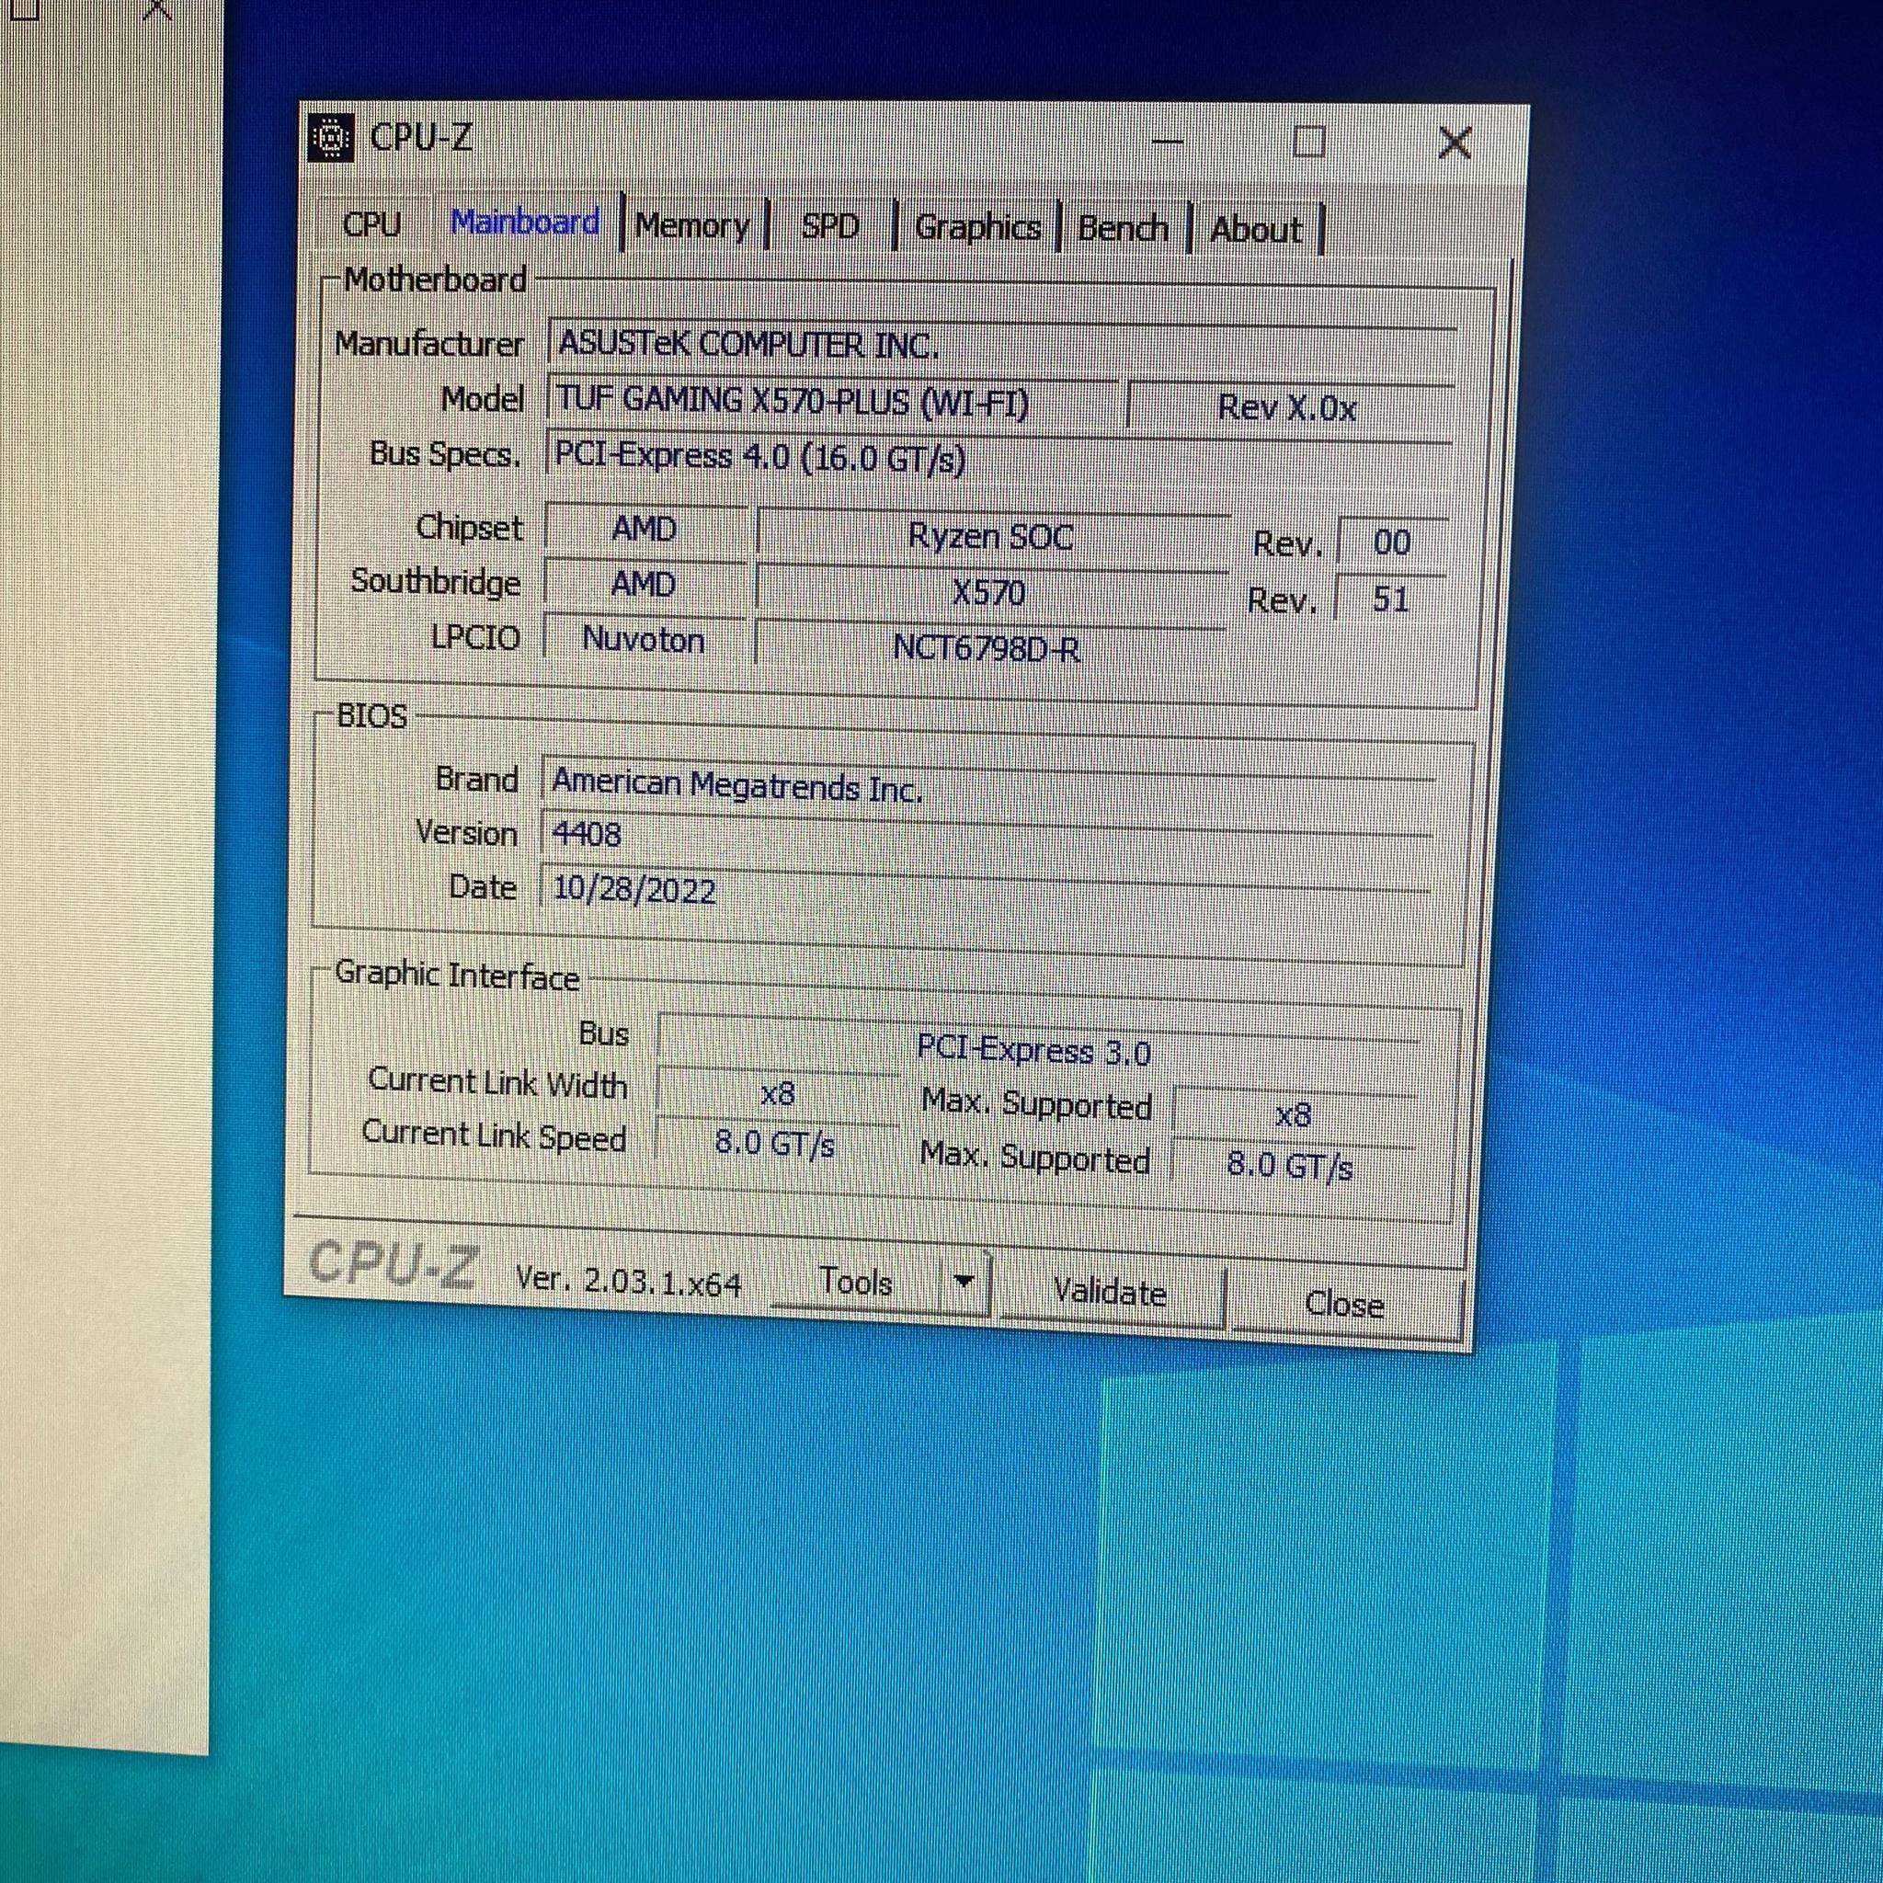Switch to the Memory tab
1883x1883 pixels.
(x=693, y=226)
